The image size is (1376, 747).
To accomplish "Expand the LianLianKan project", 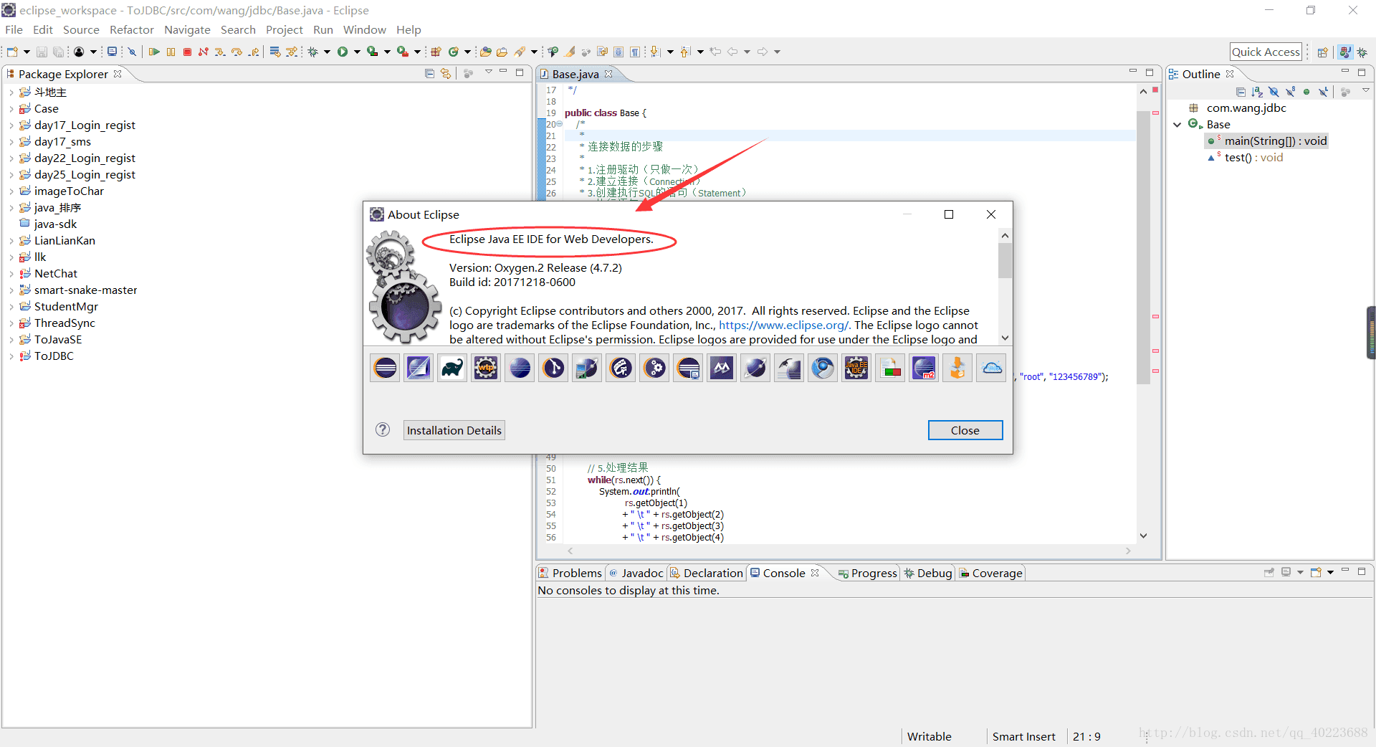I will coord(11,241).
